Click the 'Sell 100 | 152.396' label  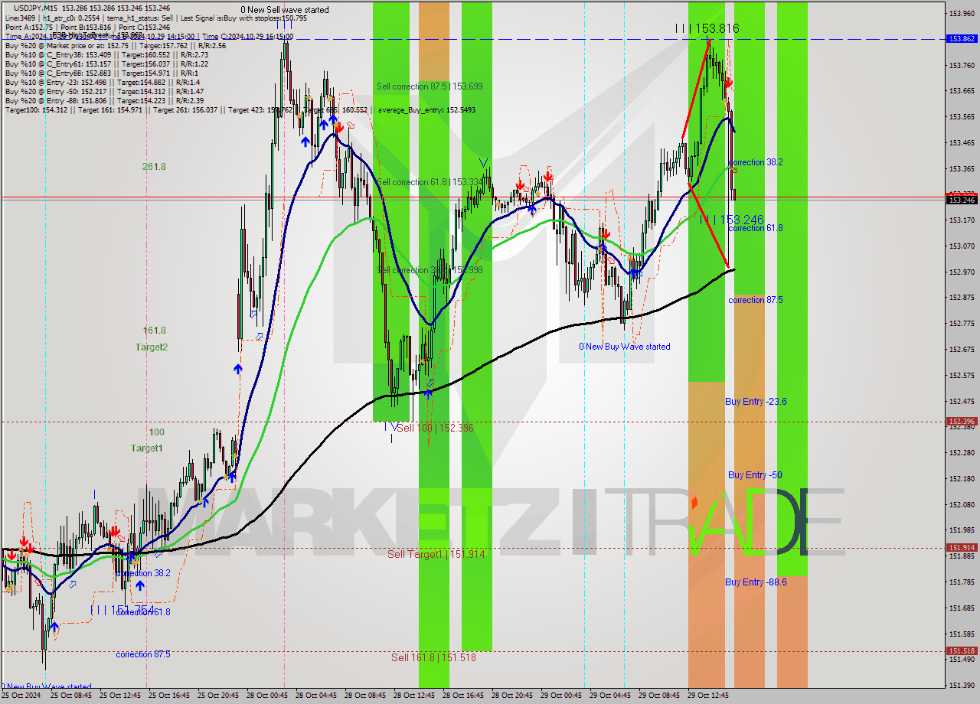point(435,428)
